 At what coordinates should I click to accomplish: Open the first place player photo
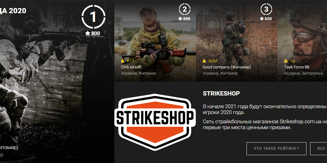point(57,81)
